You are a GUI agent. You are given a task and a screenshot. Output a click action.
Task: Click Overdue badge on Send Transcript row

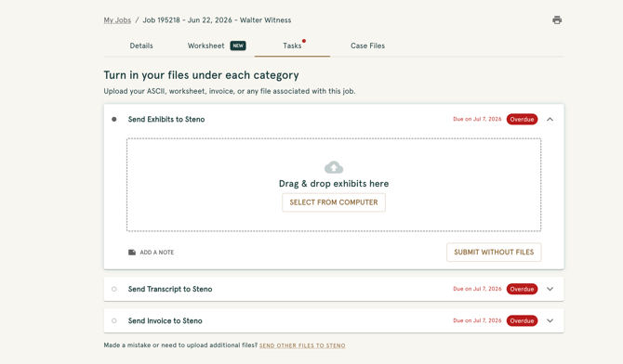click(522, 289)
